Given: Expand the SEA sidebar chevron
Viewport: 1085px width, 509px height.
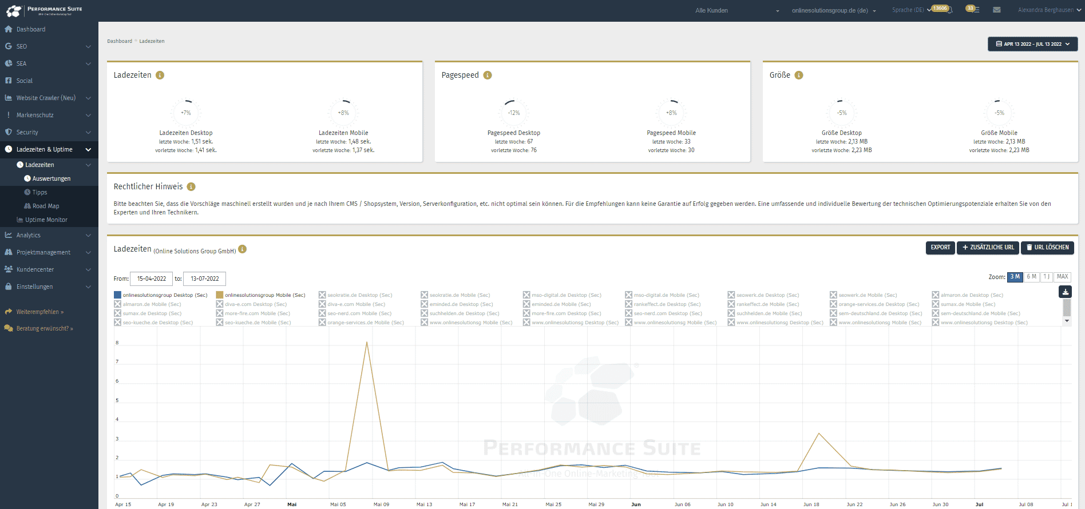Looking at the screenshot, I should tap(88, 63).
